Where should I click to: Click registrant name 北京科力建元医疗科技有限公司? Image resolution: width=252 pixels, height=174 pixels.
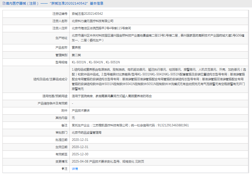pos(93,21)
